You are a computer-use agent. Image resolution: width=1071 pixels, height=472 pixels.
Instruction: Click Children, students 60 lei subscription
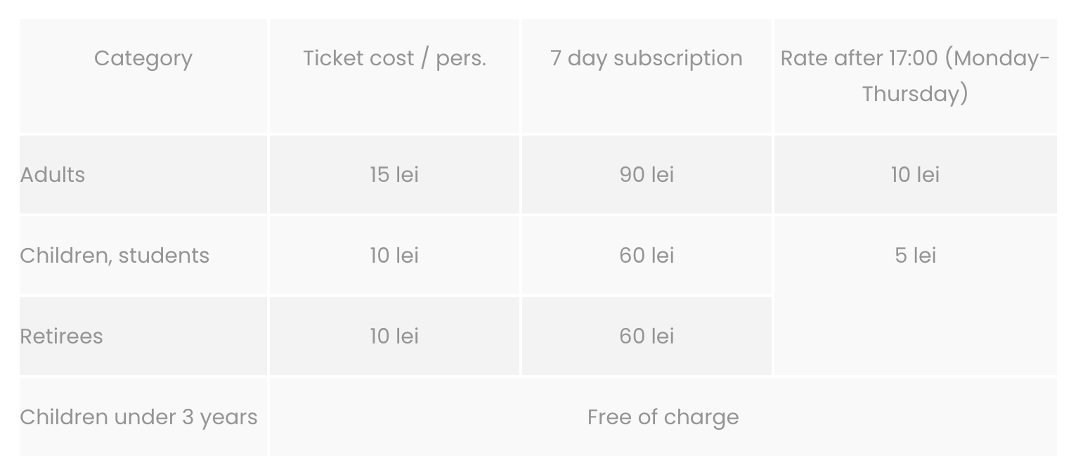click(647, 256)
